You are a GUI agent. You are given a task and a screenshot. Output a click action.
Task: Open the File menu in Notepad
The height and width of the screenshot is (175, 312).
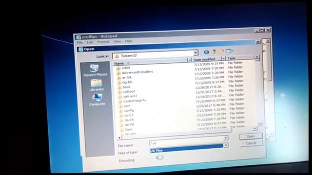80,42
